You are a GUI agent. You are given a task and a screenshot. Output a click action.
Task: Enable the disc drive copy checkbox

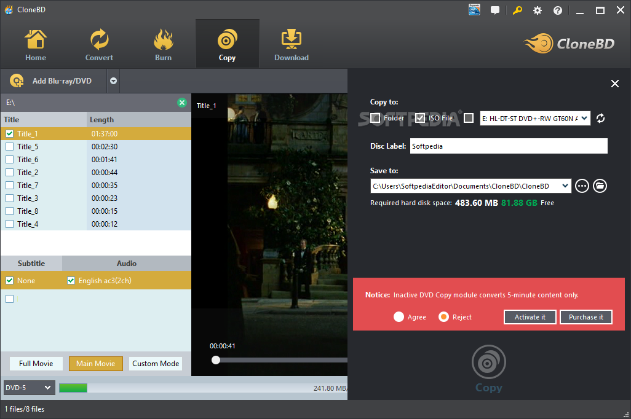pyautogui.click(x=469, y=118)
